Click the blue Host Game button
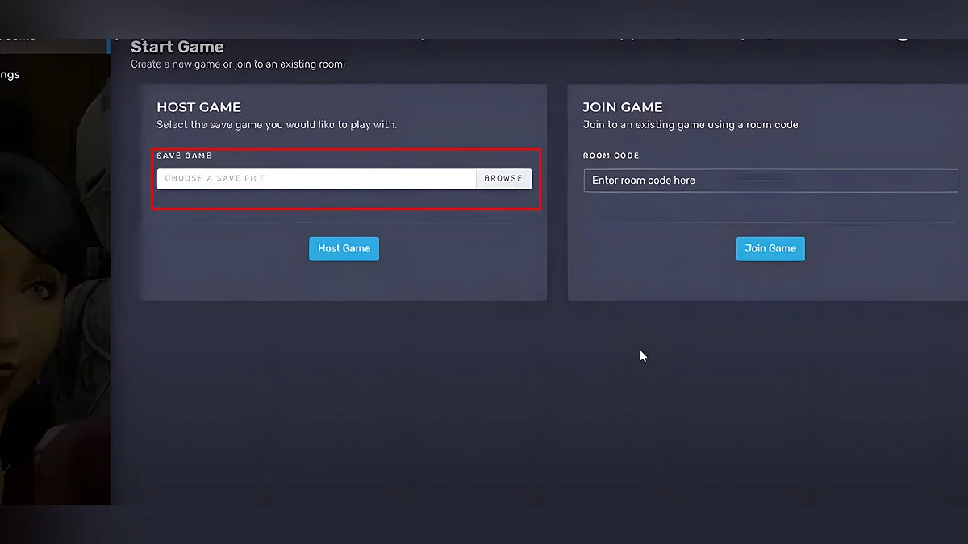The width and height of the screenshot is (968, 544). pyautogui.click(x=344, y=248)
